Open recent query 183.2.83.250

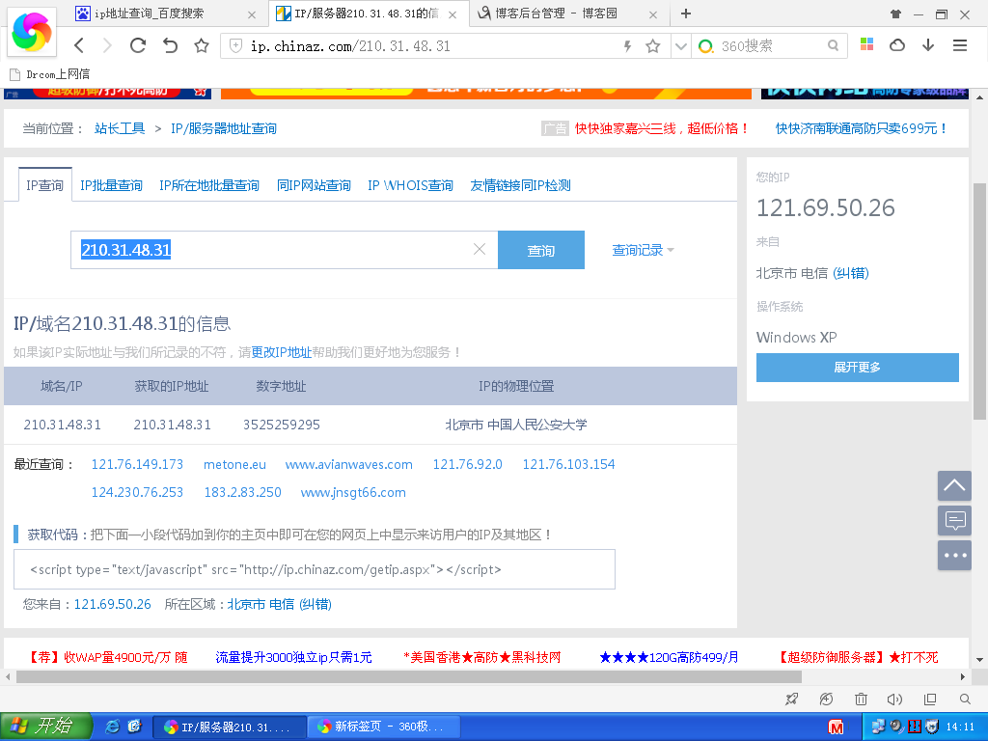click(242, 492)
